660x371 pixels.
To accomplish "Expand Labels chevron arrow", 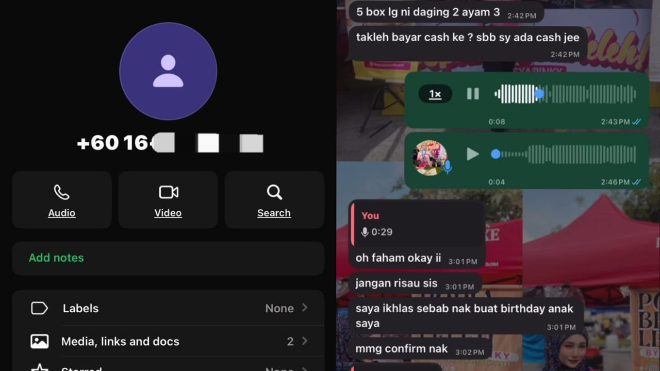I will pyautogui.click(x=305, y=308).
